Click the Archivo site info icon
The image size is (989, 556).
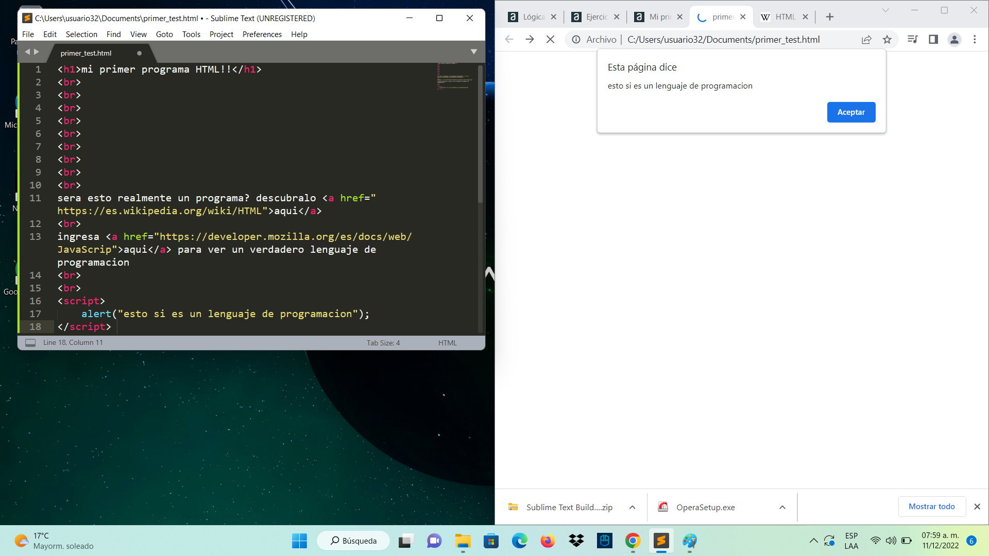[x=576, y=40]
